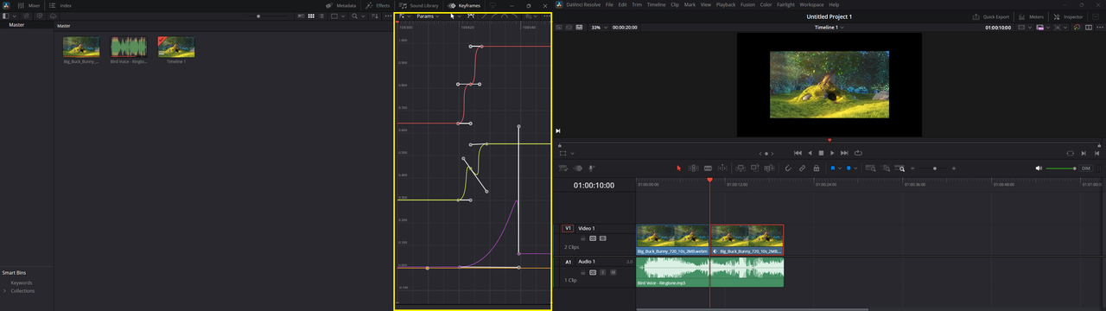Open the File menu

coord(609,5)
